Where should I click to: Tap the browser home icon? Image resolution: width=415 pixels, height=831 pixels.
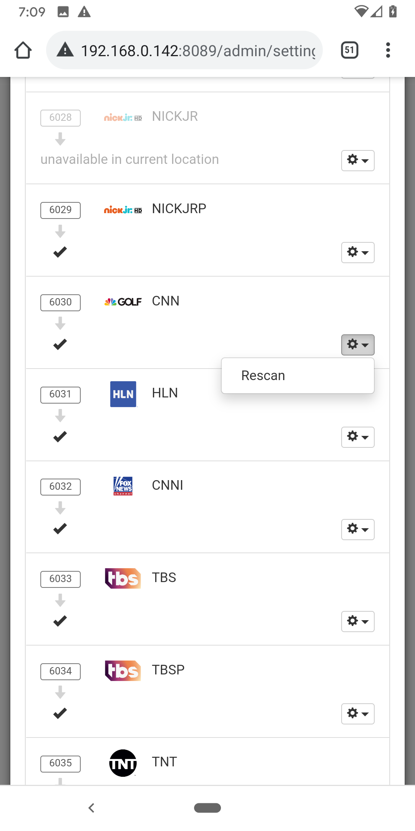23,50
